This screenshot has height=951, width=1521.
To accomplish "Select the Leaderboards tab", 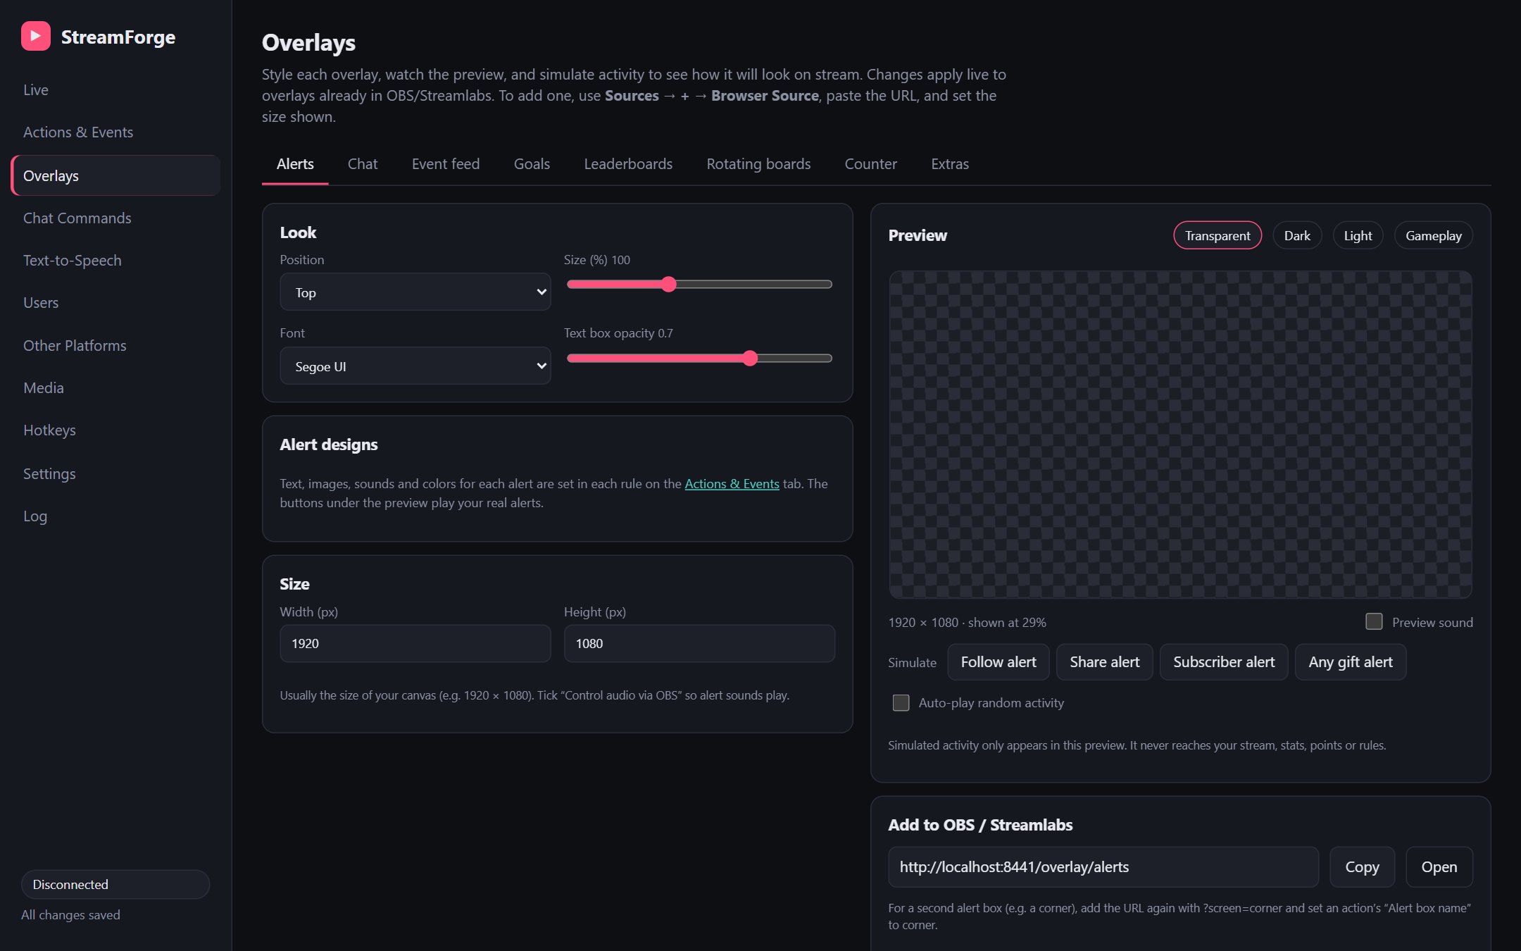I will tap(628, 163).
